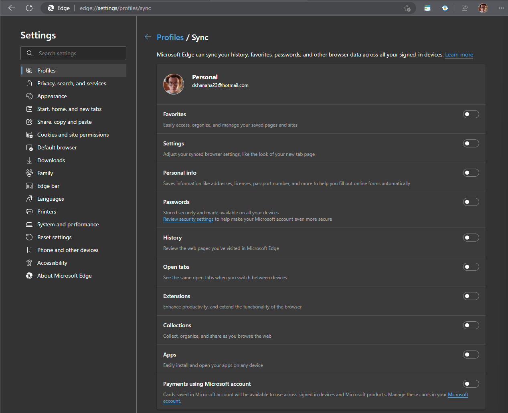
Task: Select Privacy, search, and services
Action: coord(73,83)
